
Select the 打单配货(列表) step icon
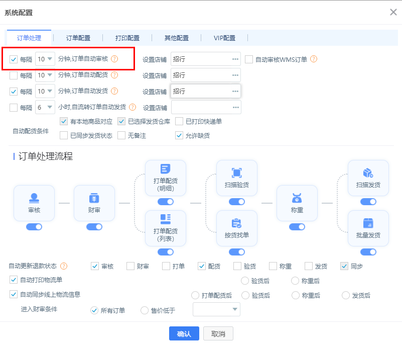click(165, 219)
